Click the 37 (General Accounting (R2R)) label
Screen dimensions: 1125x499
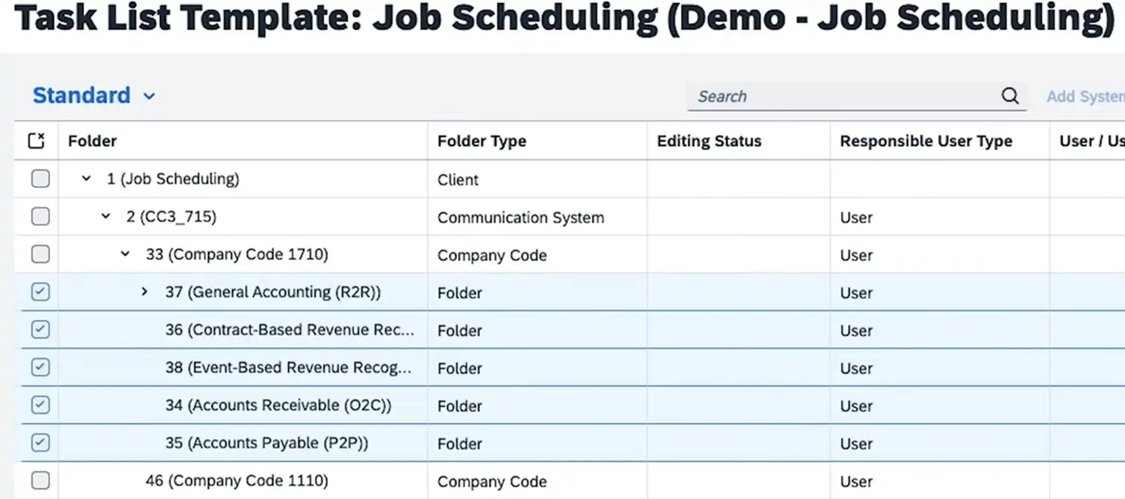coord(273,292)
